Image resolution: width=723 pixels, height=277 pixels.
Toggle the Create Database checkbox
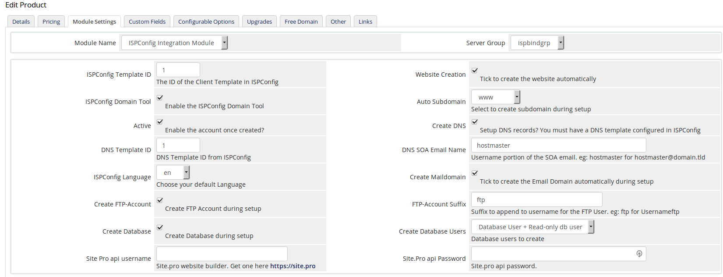click(x=160, y=227)
